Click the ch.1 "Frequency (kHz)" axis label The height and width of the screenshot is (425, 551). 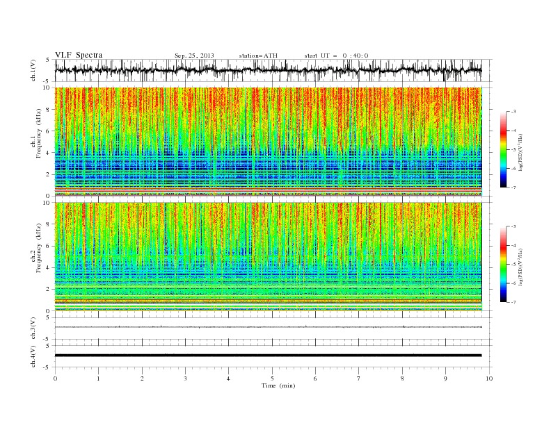[x=39, y=133]
